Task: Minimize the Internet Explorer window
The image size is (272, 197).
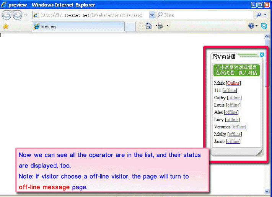Action: (x=254, y=5)
